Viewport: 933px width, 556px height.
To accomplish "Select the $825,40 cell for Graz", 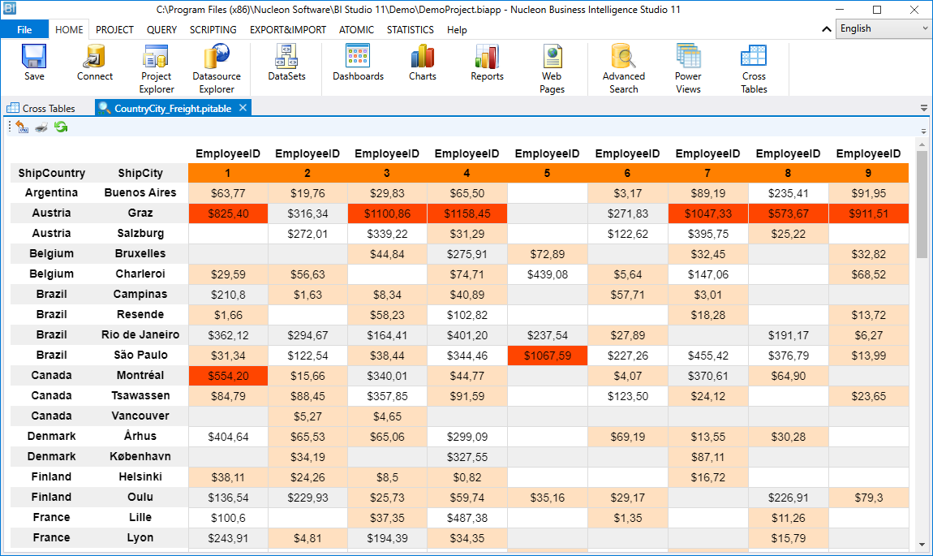I will pyautogui.click(x=229, y=213).
